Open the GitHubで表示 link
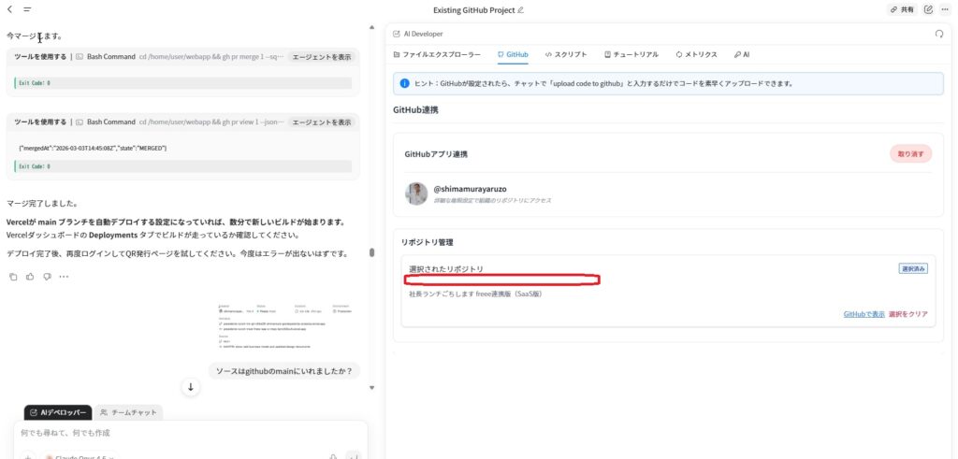This screenshot has width=958, height=459. tap(863, 314)
